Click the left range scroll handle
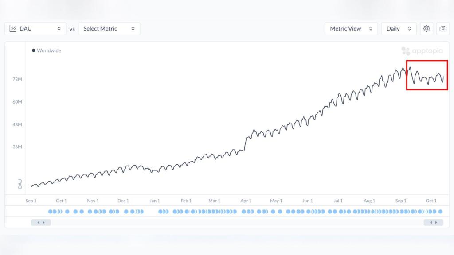 pos(41,222)
